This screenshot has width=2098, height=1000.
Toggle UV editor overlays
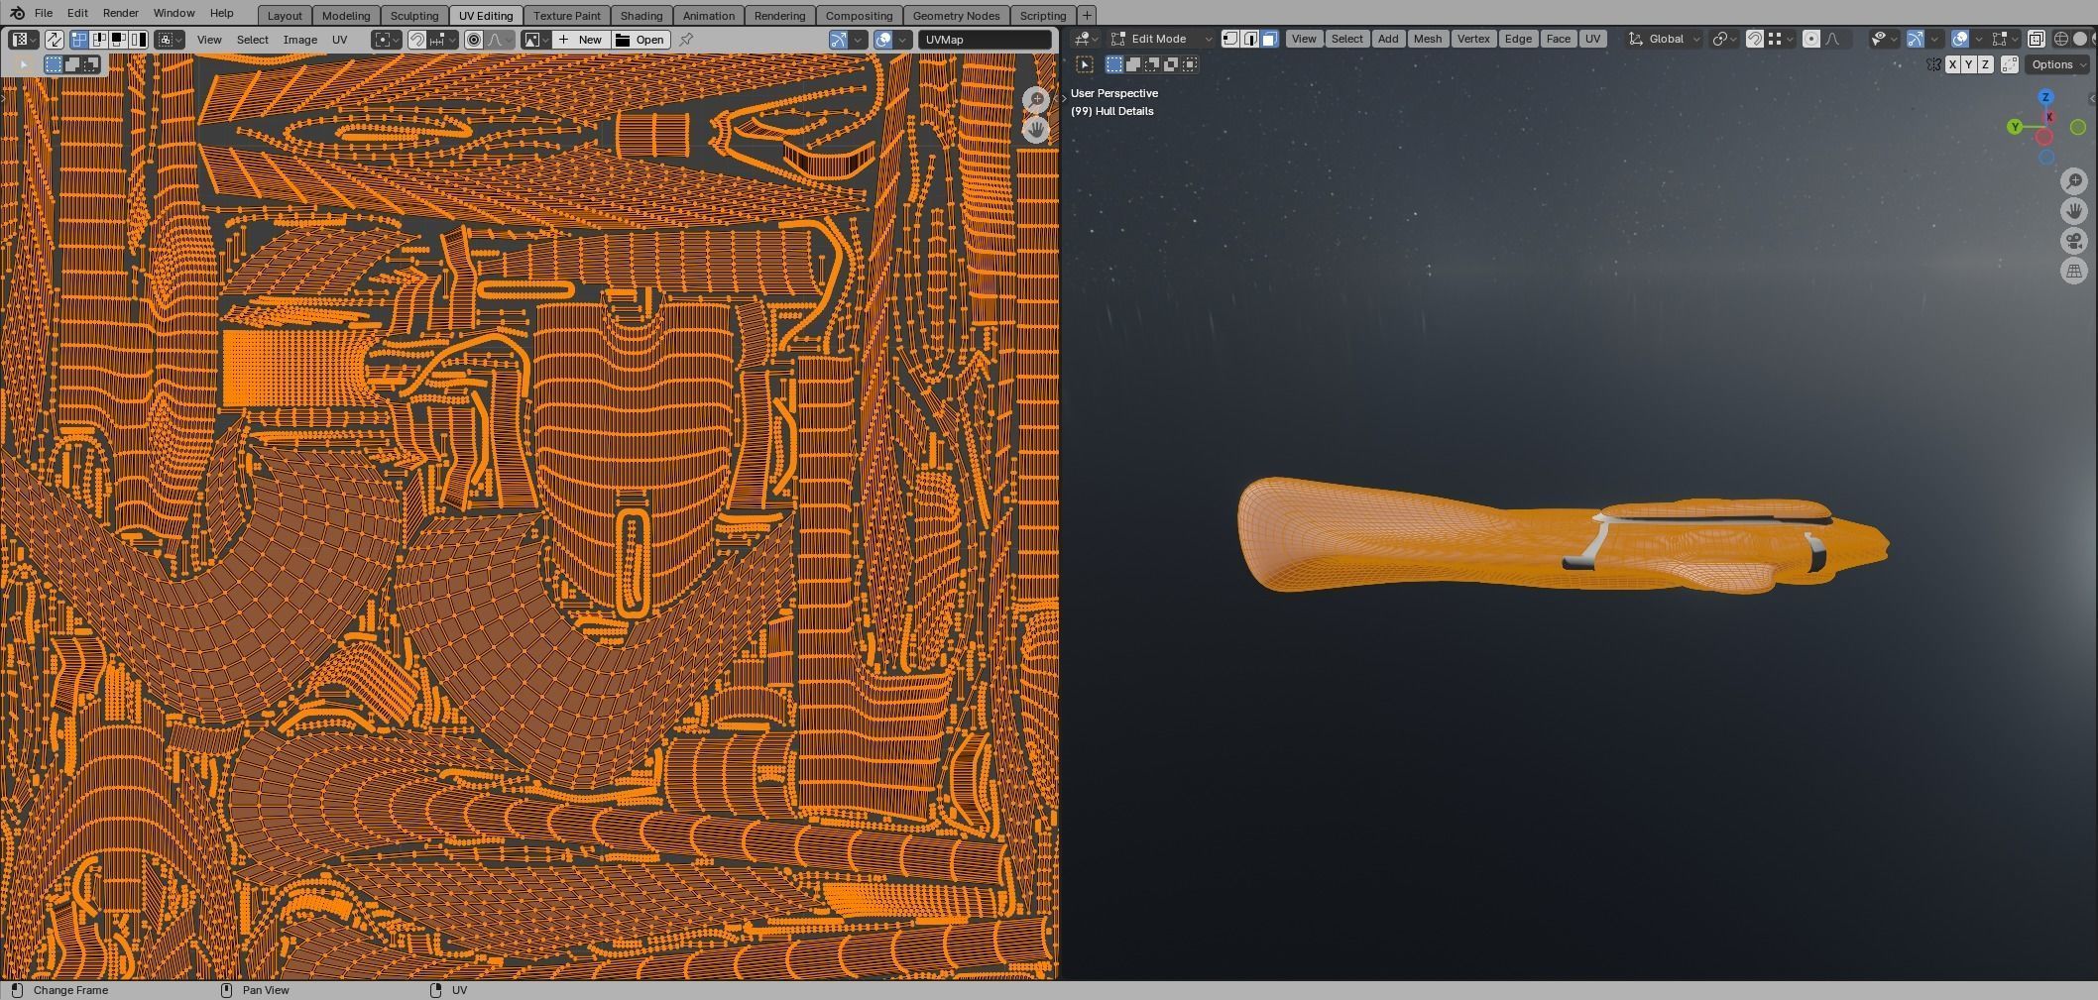[883, 40]
